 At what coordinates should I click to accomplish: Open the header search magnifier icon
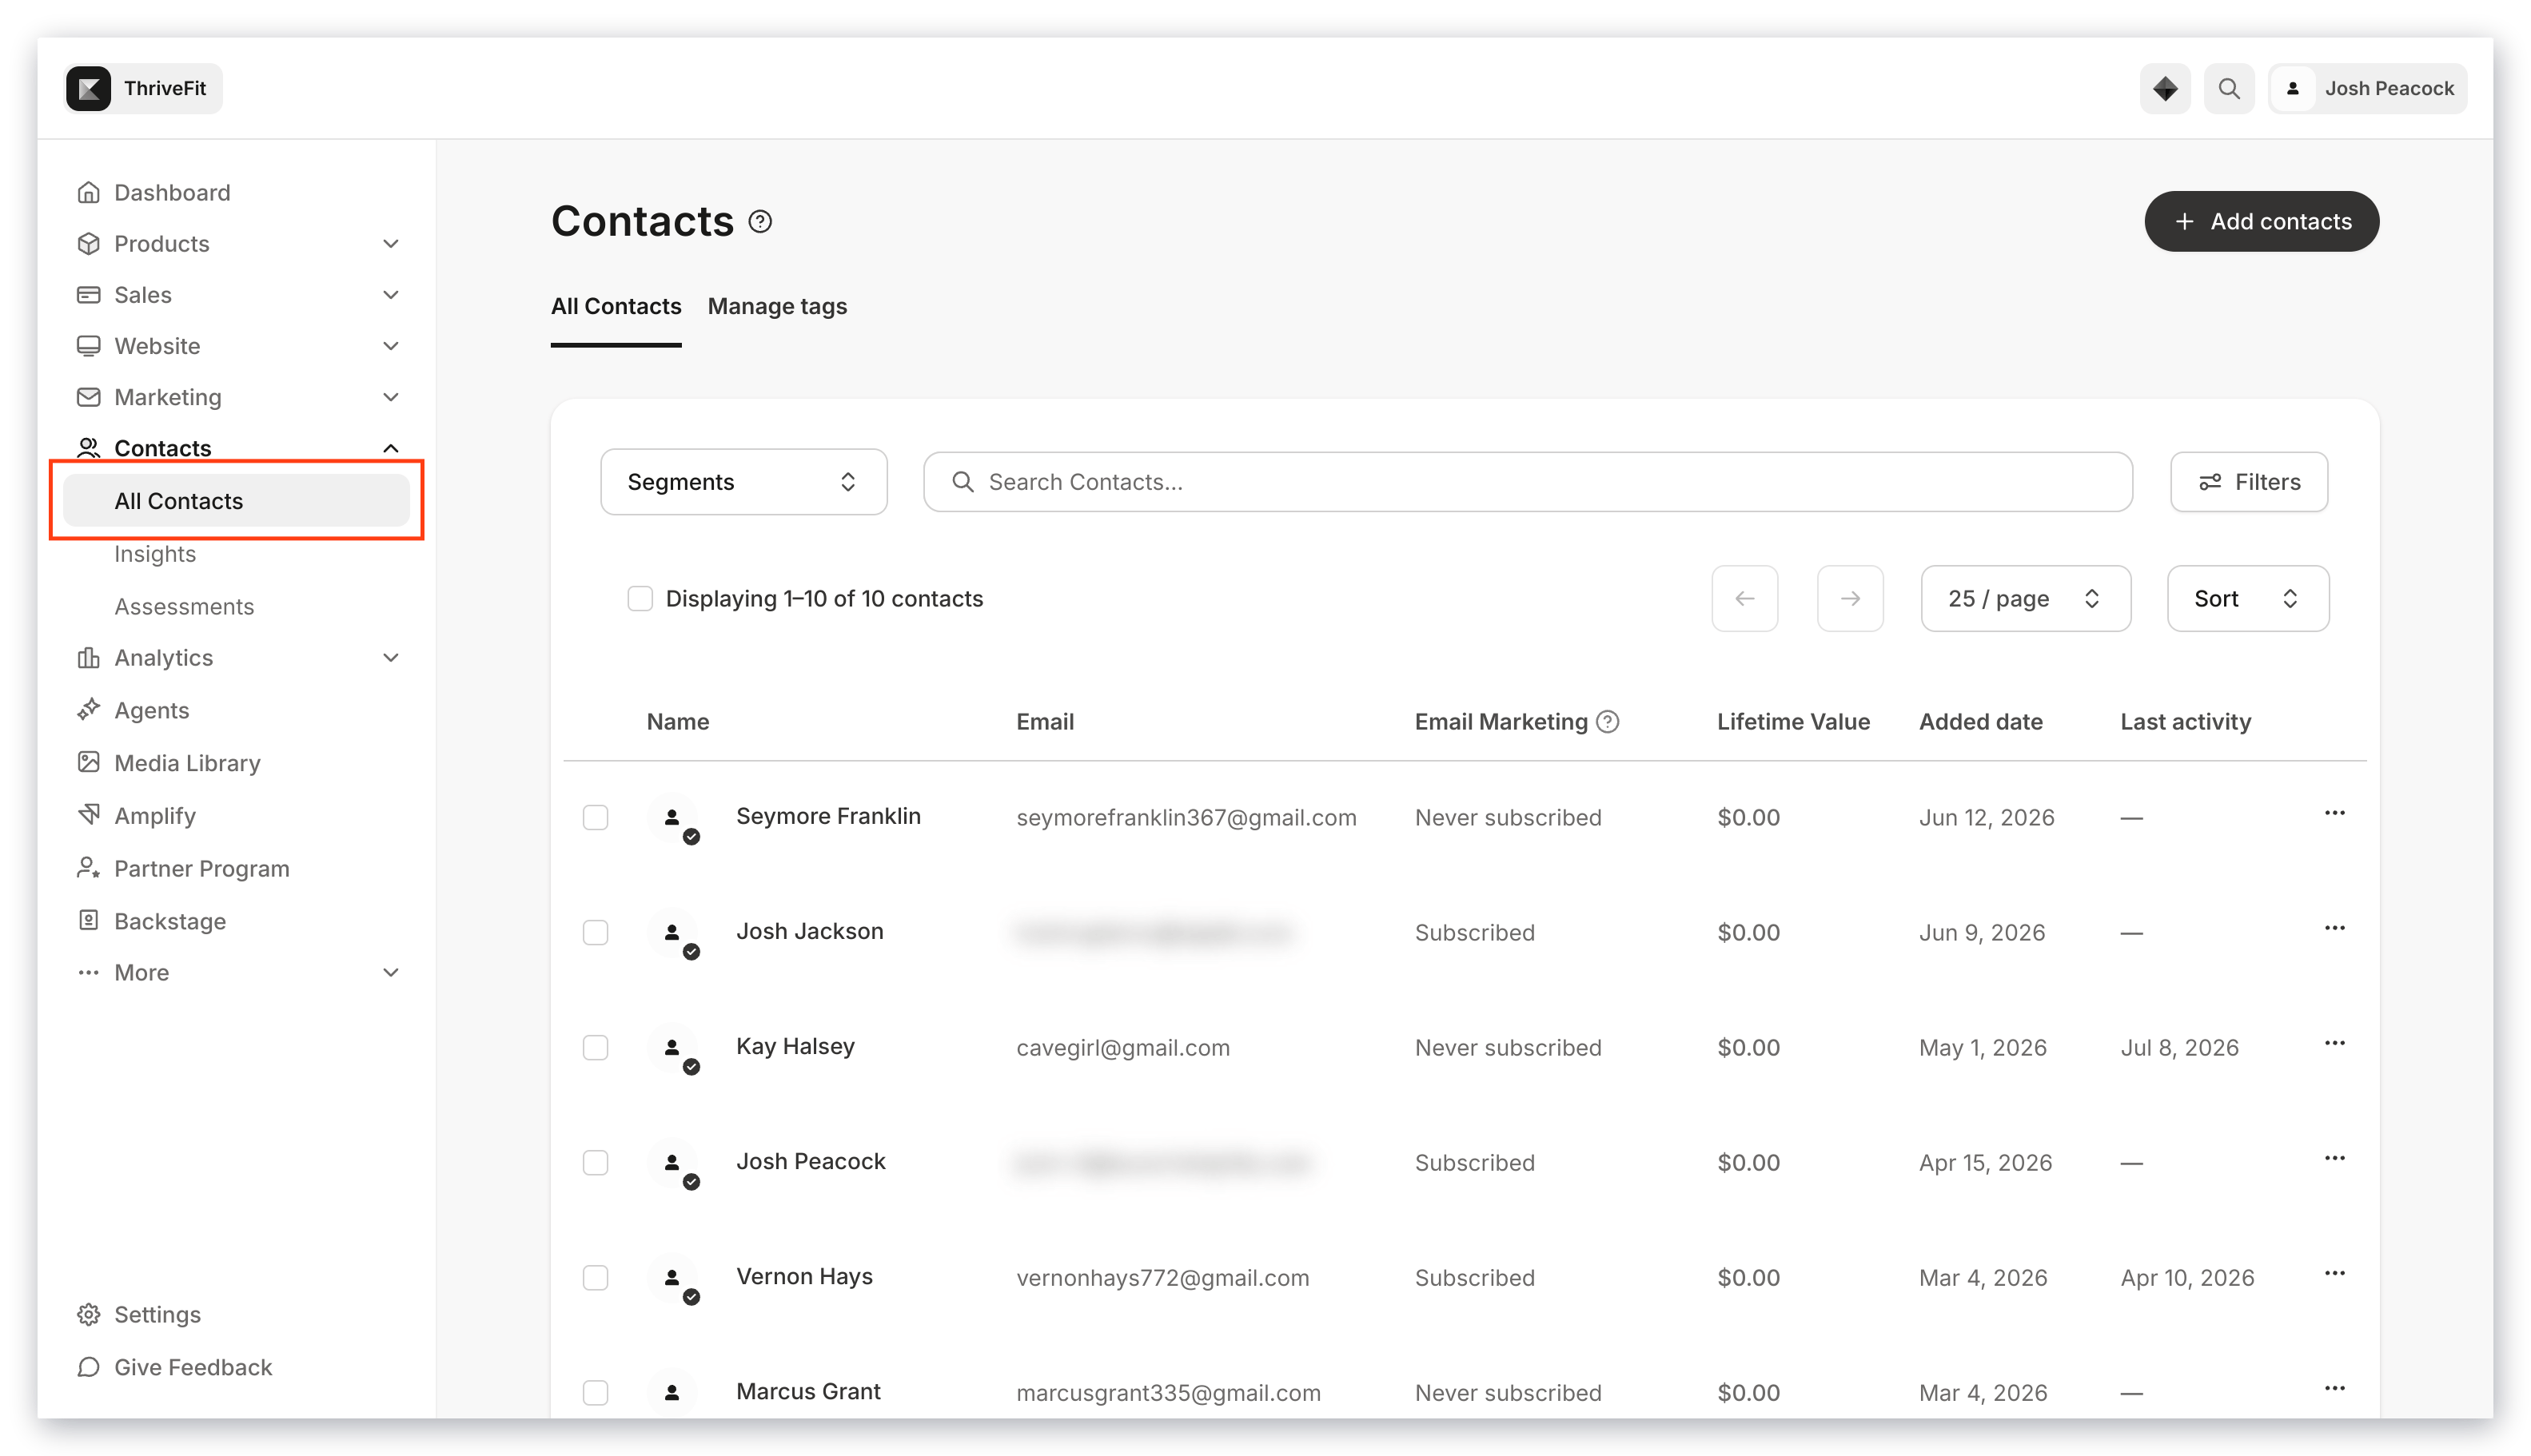click(x=2229, y=89)
